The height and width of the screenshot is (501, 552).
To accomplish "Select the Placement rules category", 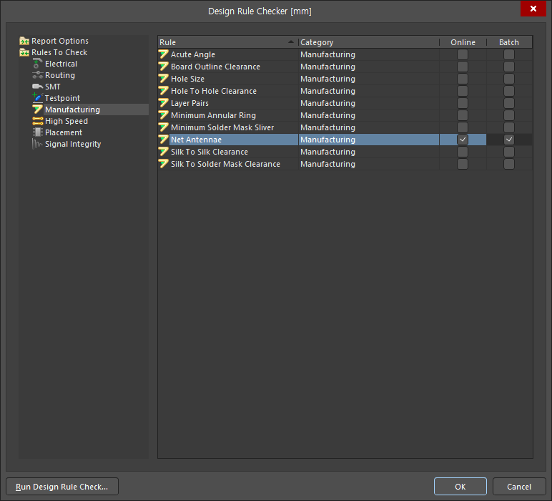I will pyautogui.click(x=64, y=132).
